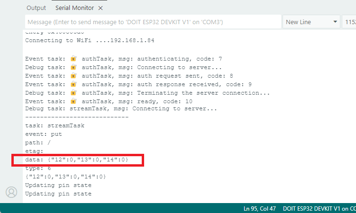Image resolution: width=356 pixels, height=213 pixels.
Task: Click the DOIT ESP32 DEVKIT V1 board status
Action: [319, 209]
